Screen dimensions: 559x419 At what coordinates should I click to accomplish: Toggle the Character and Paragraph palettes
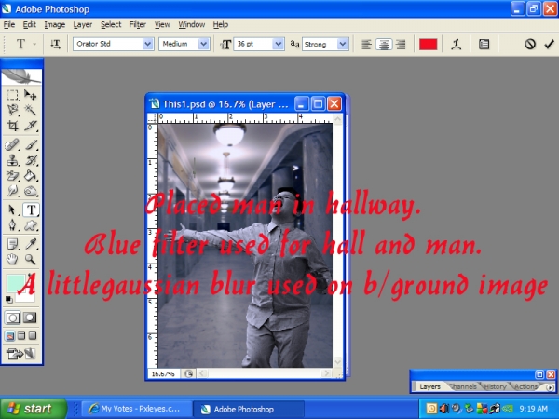pyautogui.click(x=484, y=45)
